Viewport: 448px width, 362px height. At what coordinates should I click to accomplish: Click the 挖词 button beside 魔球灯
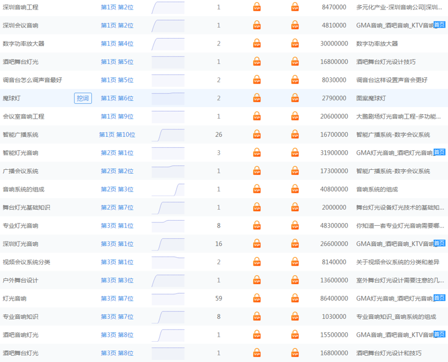(x=83, y=98)
